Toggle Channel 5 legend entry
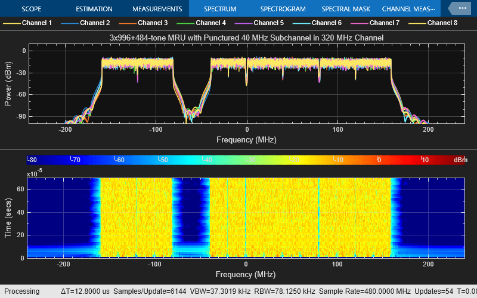The height and width of the screenshot is (298, 477). (259, 23)
